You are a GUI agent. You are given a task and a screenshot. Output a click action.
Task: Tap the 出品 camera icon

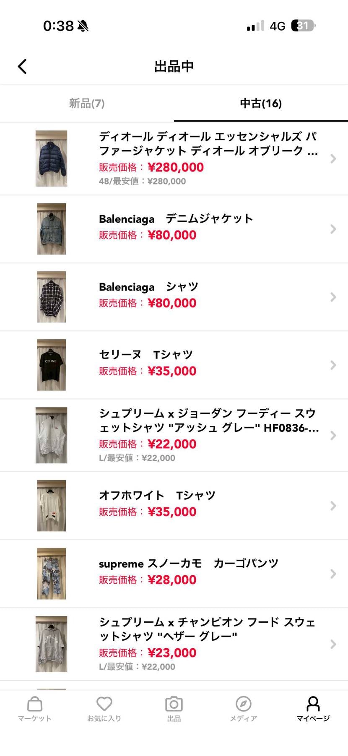pos(174,704)
